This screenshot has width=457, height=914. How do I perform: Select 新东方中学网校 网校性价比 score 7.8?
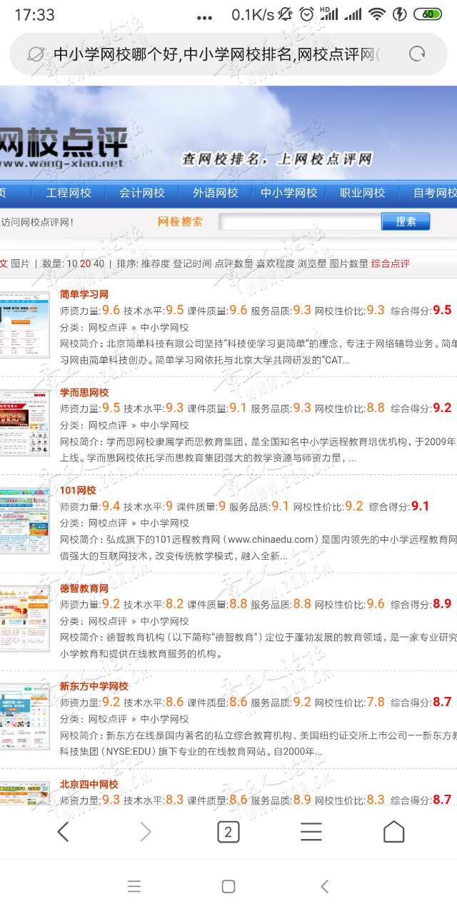[376, 702]
